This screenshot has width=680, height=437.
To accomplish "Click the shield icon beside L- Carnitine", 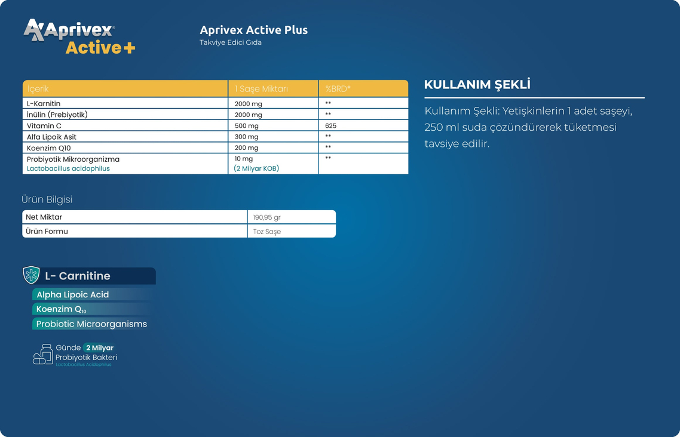I will 31,275.
